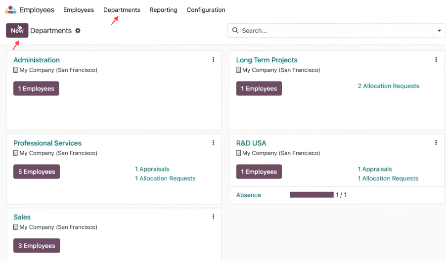This screenshot has height=261, width=446.
Task: View 5 Employees in Professional Services
Action: point(37,172)
